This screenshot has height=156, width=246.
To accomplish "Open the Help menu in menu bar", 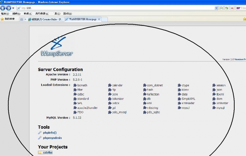I will tap(67, 14).
